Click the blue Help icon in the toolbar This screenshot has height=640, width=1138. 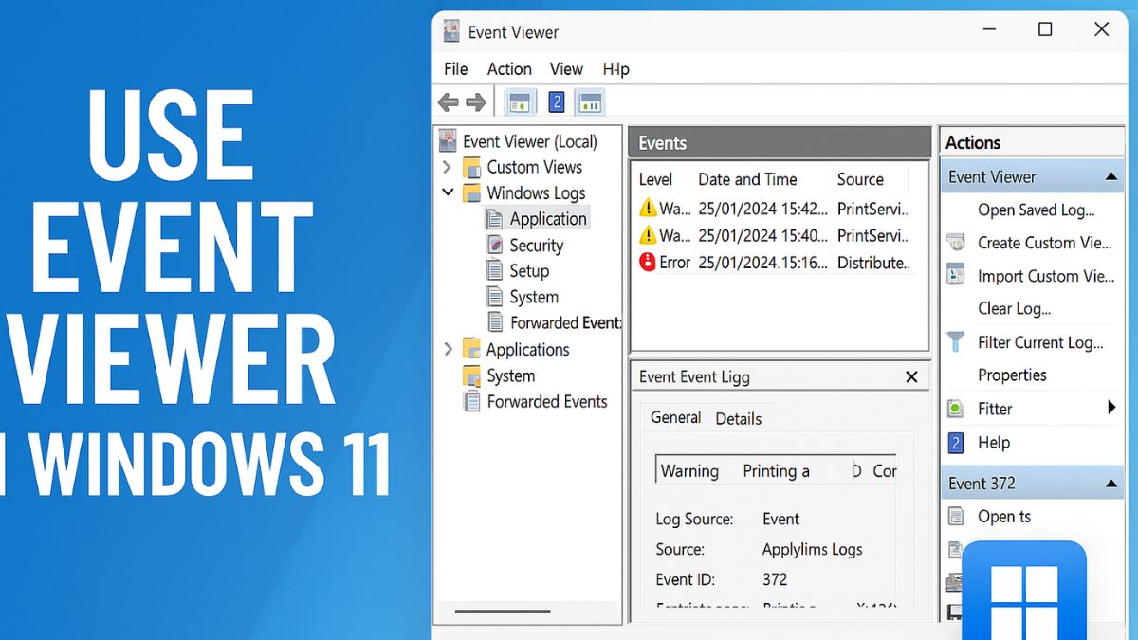(557, 102)
